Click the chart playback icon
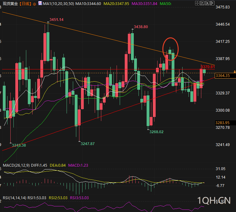 point(207,3)
